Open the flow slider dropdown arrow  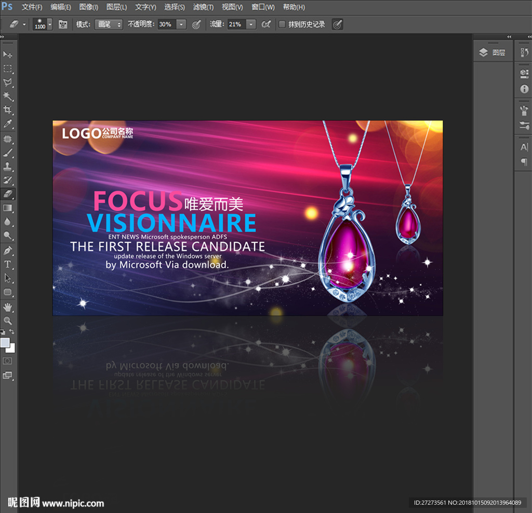pyautogui.click(x=251, y=24)
